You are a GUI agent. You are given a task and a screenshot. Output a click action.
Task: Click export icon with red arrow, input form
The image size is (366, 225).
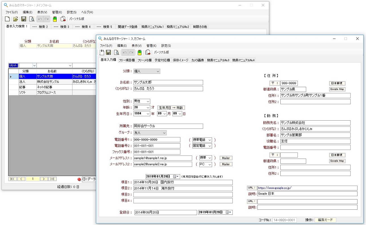(x=148, y=52)
